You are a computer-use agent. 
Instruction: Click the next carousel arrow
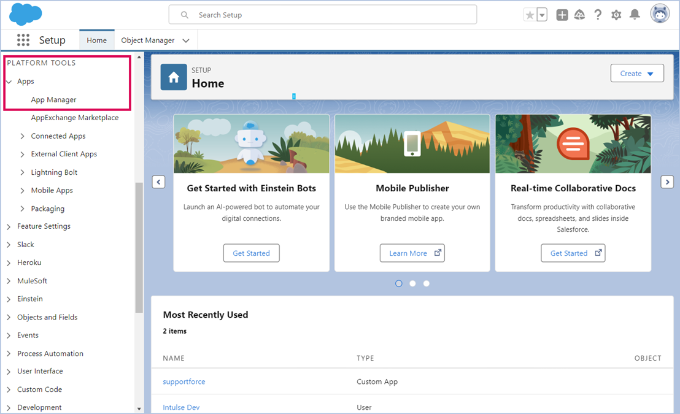[667, 182]
